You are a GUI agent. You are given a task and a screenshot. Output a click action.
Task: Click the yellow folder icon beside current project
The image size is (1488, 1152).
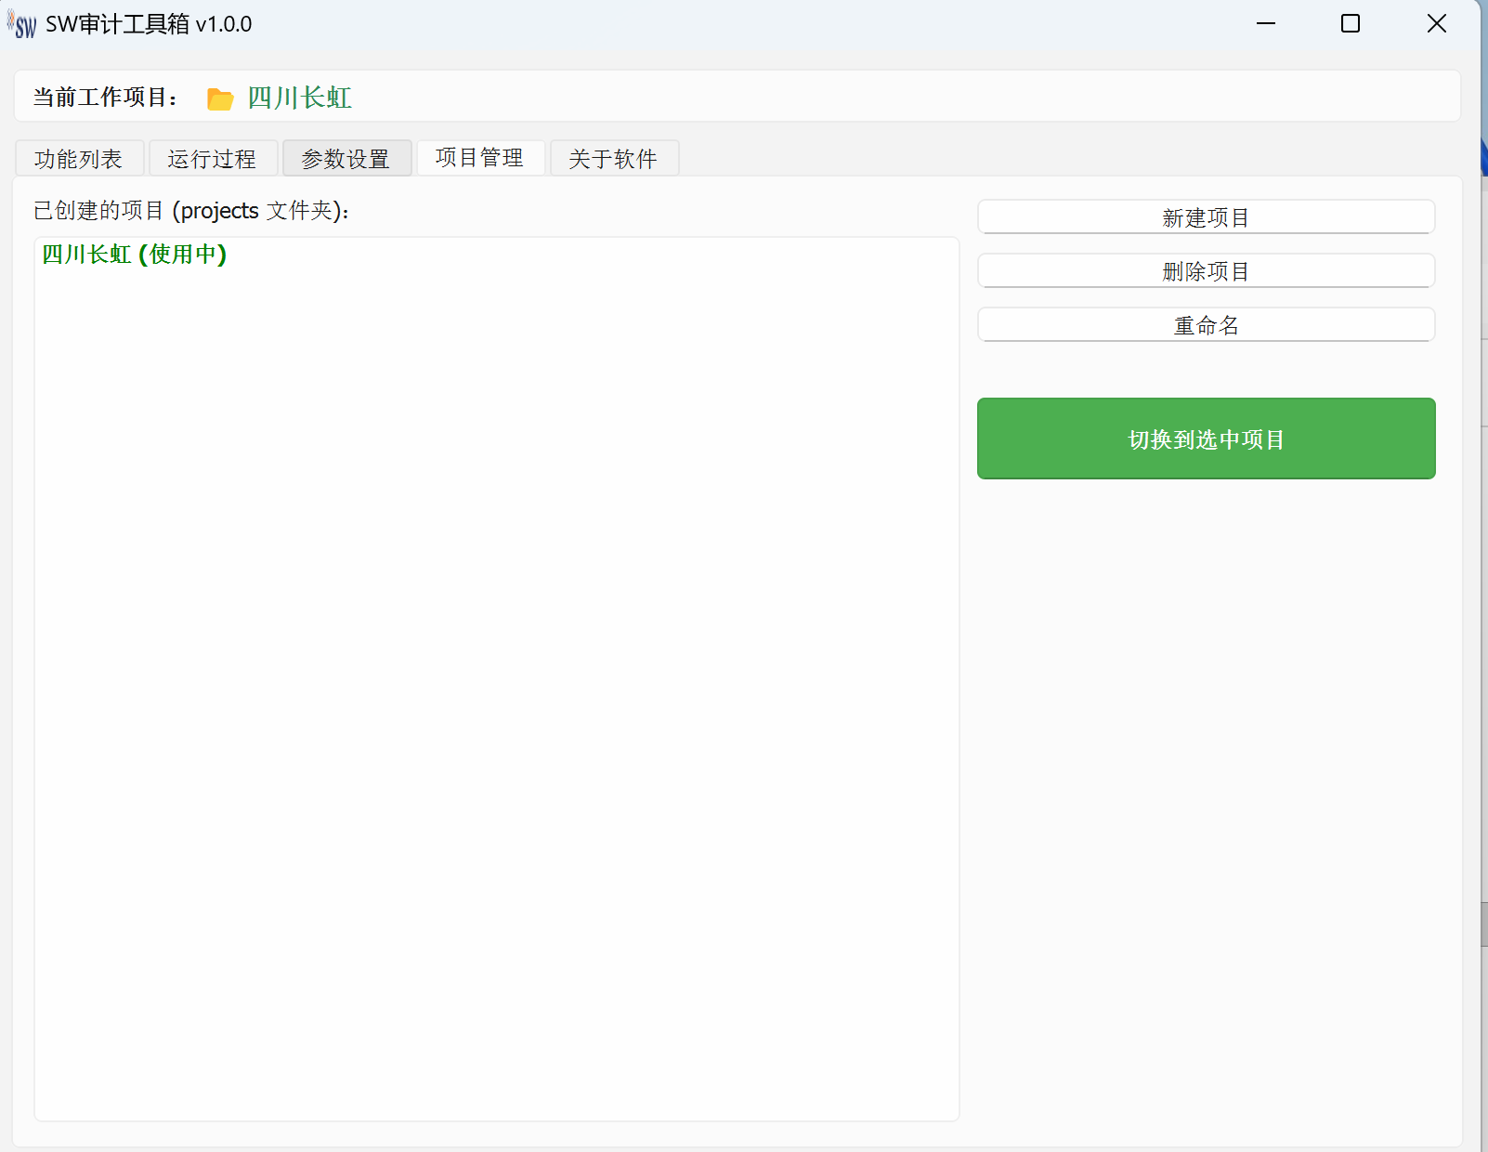(220, 98)
